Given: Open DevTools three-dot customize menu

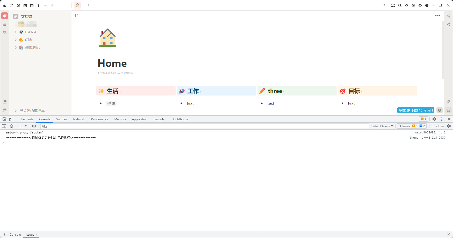Looking at the screenshot, I should 442,119.
